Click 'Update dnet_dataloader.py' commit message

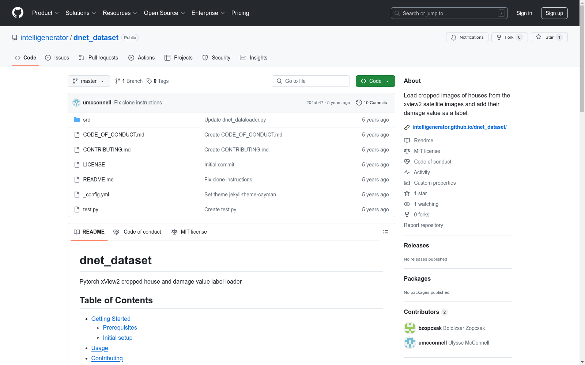(235, 120)
